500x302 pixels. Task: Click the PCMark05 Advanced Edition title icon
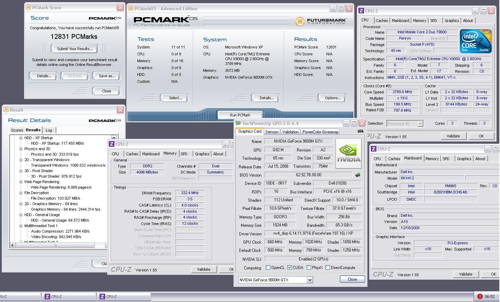[131, 9]
